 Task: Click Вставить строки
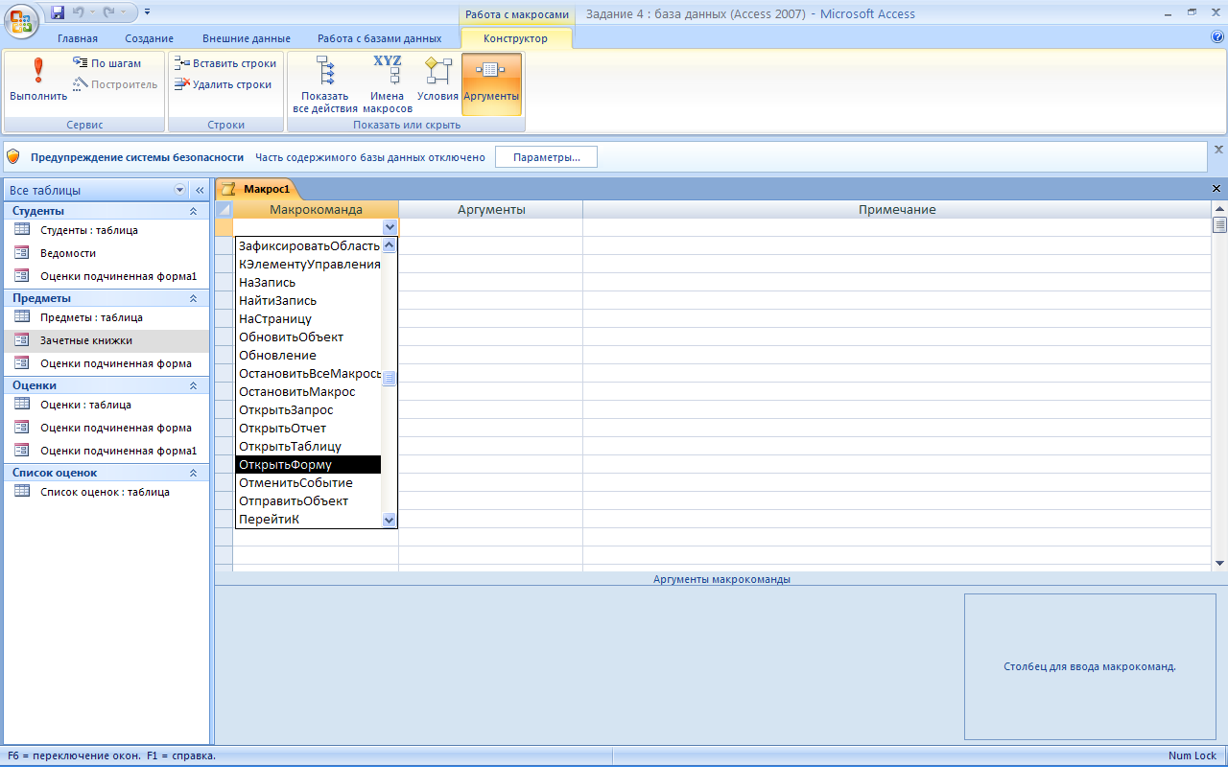225,63
